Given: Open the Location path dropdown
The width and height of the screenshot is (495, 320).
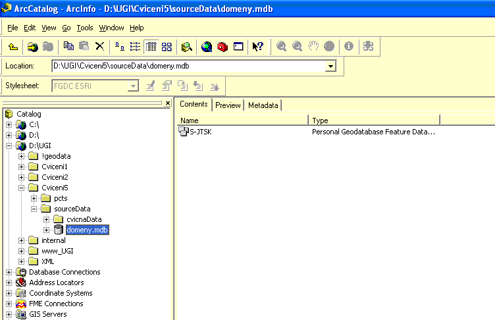Looking at the screenshot, I should (x=330, y=67).
